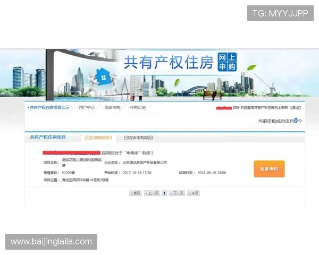Click next page 下一页 button
Viewport: 319px width, 255px height.
coord(177,193)
